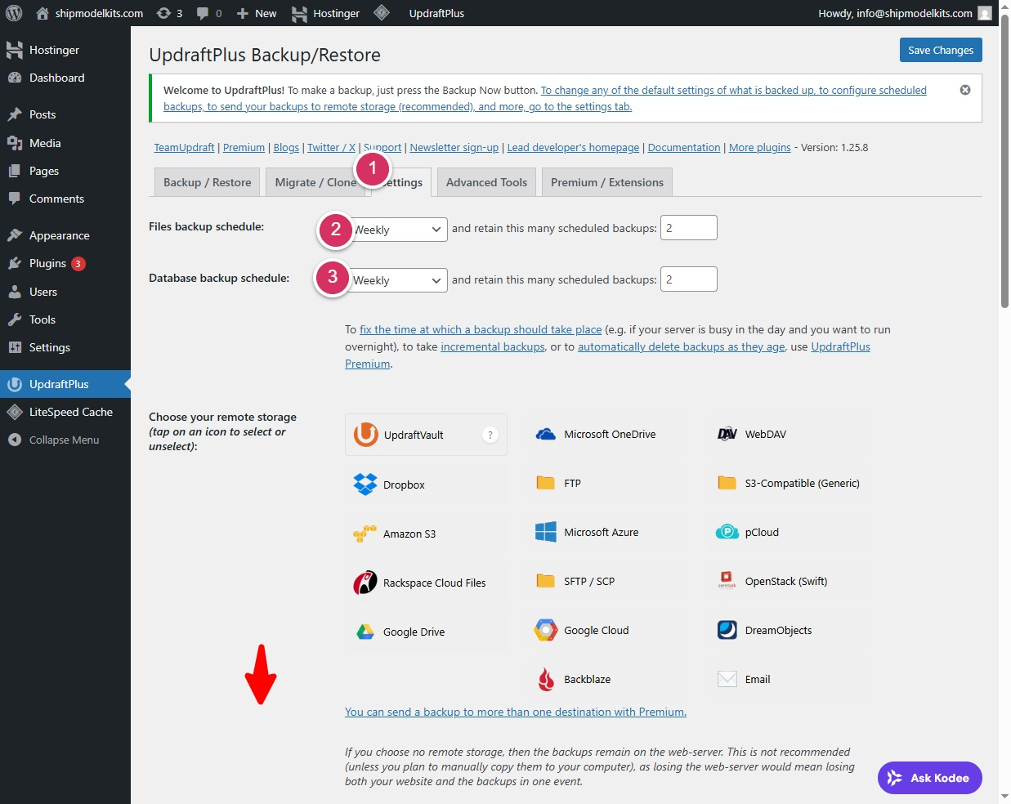This screenshot has width=1011, height=804.
Task: Switch to the Advanced Tools tab
Action: (x=486, y=182)
